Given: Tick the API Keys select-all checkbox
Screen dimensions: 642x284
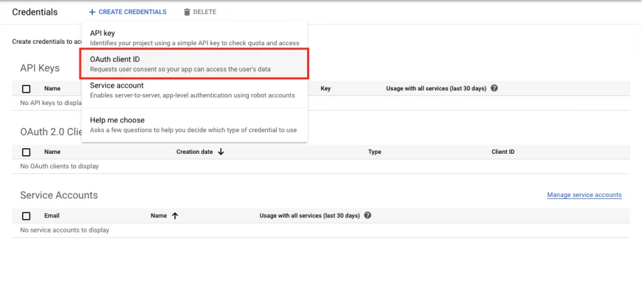Looking at the screenshot, I should [27, 88].
